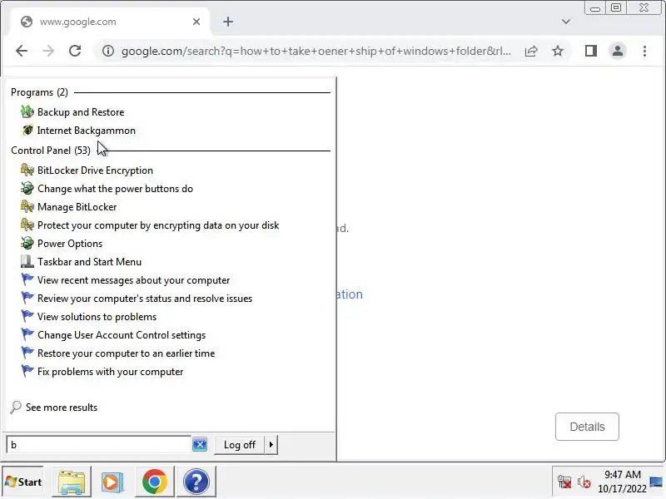The height and width of the screenshot is (499, 666).
Task: Click the Start button
Action: pos(23,482)
